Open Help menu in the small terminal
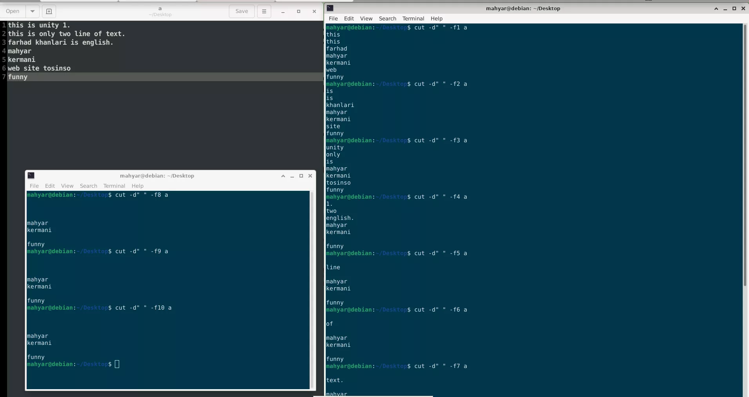Image resolution: width=749 pixels, height=397 pixels. (137, 186)
